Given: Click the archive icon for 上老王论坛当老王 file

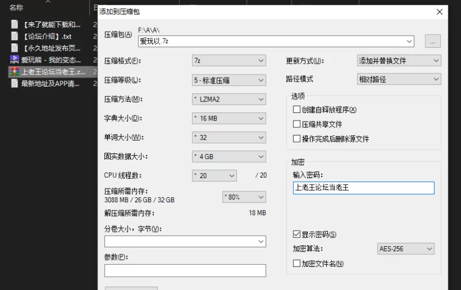Looking at the screenshot, I should (x=14, y=71).
